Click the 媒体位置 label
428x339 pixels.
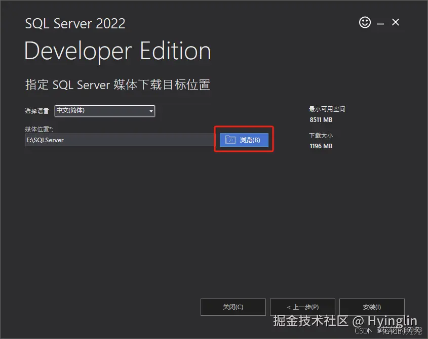[x=39, y=129]
